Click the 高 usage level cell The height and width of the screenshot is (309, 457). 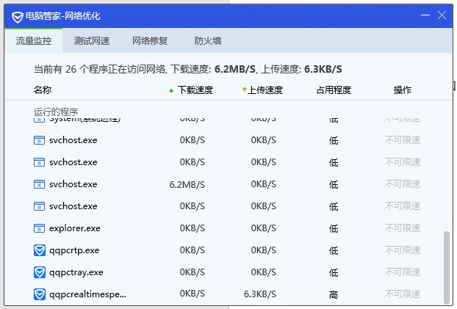[x=334, y=295]
